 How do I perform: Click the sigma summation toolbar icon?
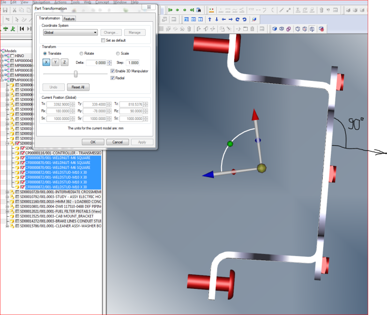298,10
